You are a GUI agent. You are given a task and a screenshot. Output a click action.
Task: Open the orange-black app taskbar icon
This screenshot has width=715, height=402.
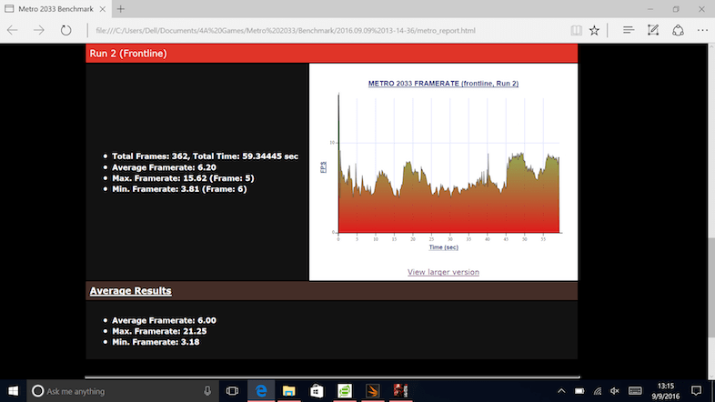pos(373,391)
